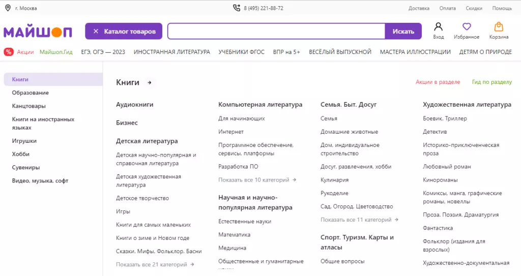Open Гид по разделу link
The image size is (521, 276).
pos(492,82)
